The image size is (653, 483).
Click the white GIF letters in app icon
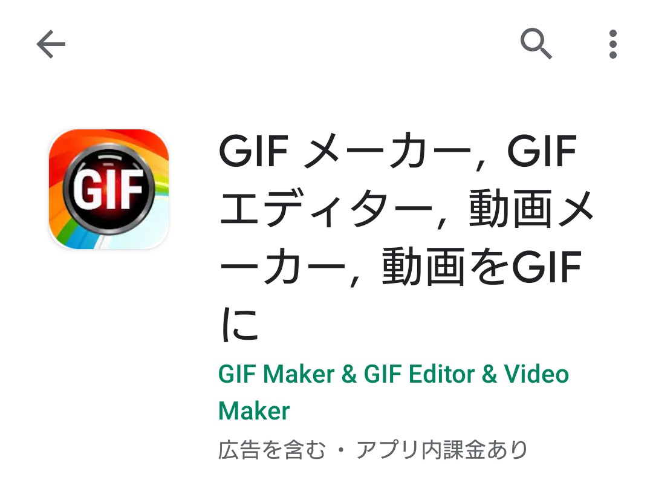109,189
